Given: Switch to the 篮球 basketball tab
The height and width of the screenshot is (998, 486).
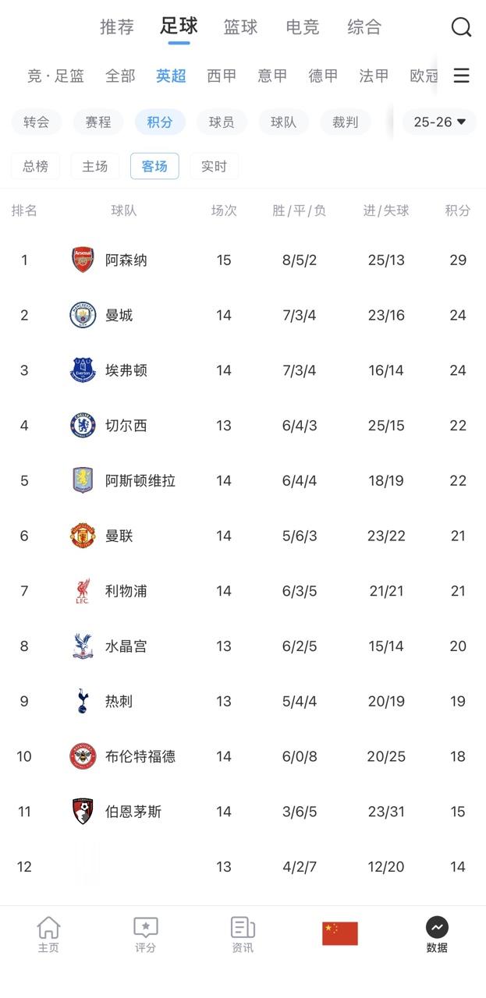Looking at the screenshot, I should 240,27.
